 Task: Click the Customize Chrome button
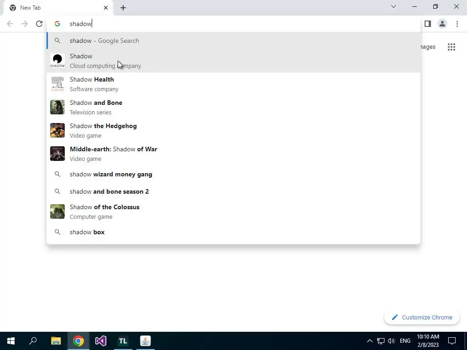pyautogui.click(x=422, y=318)
